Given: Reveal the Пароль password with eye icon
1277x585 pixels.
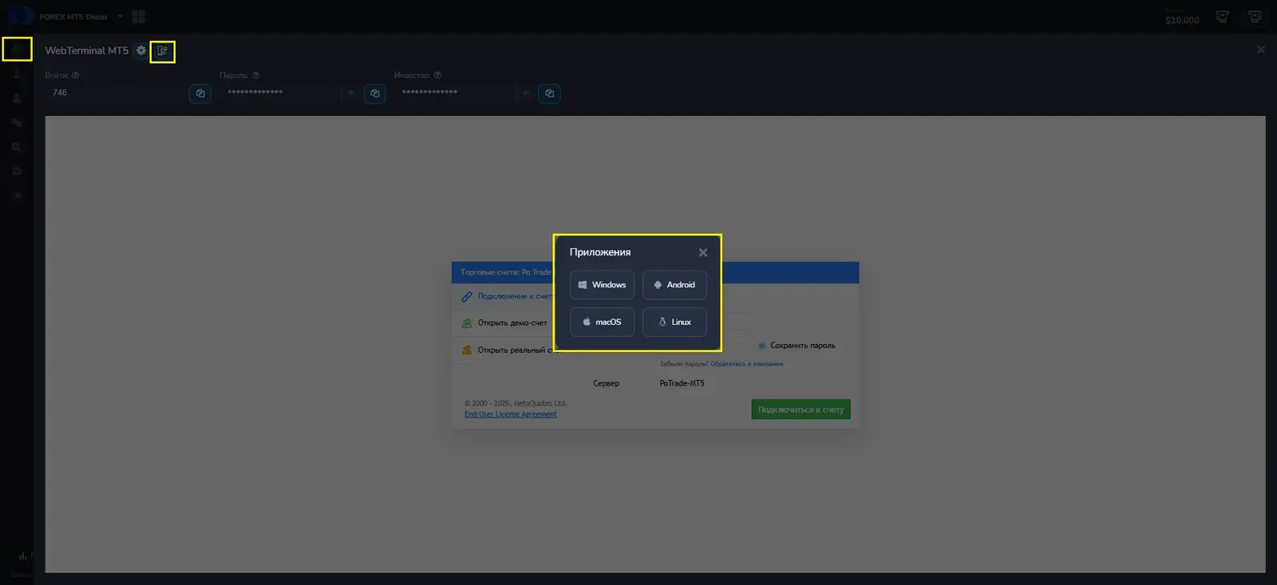Looking at the screenshot, I should [351, 94].
